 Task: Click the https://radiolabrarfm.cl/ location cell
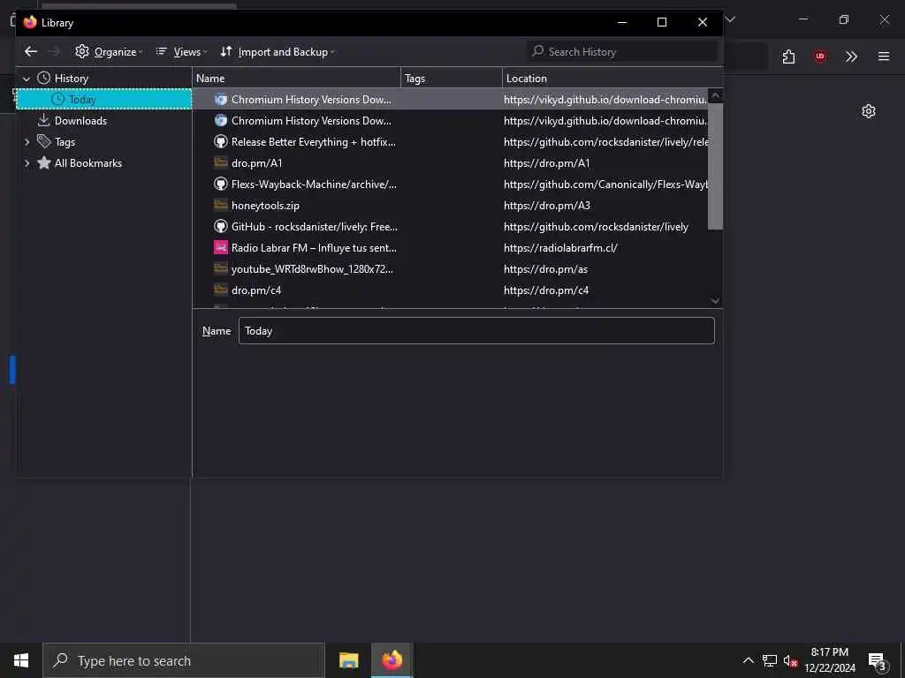pos(560,248)
